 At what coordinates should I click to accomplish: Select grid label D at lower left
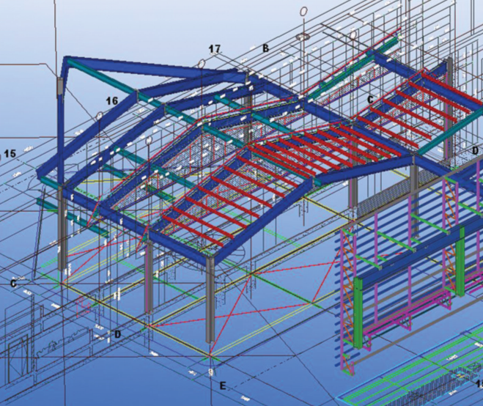118,334
